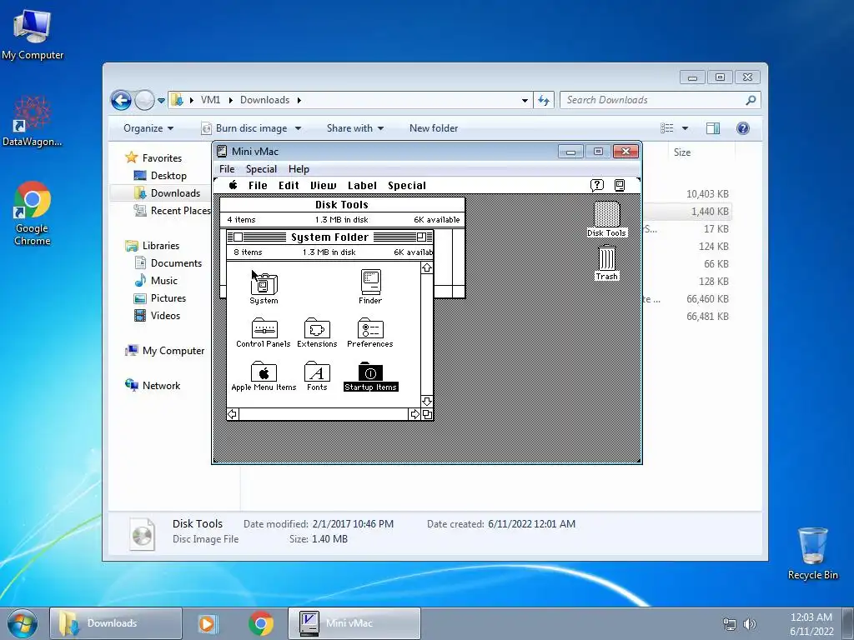Screen dimensions: 854x640
Task: Click the Explorer Back button
Action: pos(121,100)
